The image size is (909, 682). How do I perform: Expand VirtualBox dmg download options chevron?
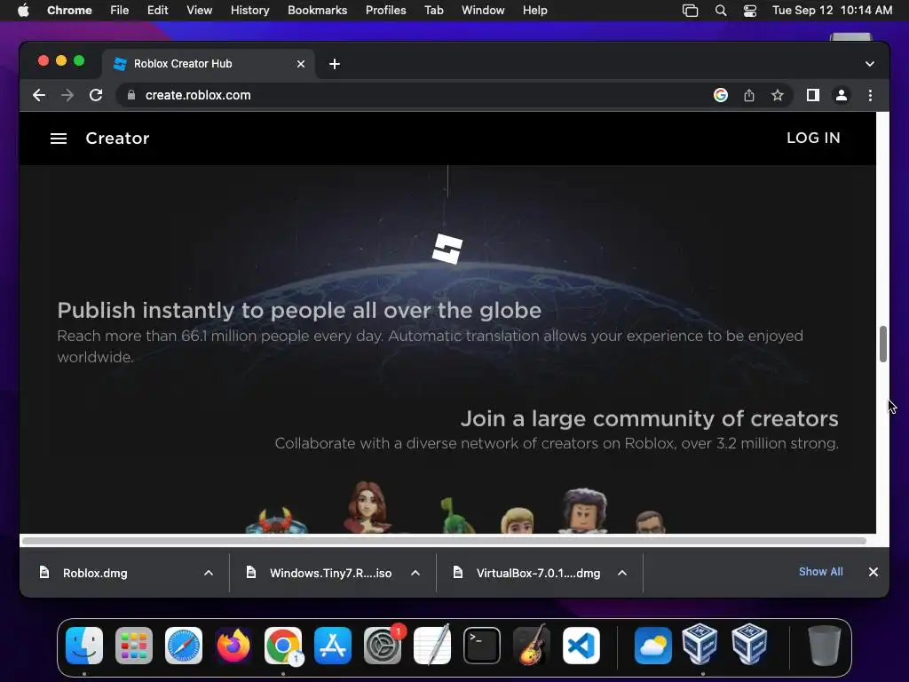[622, 573]
